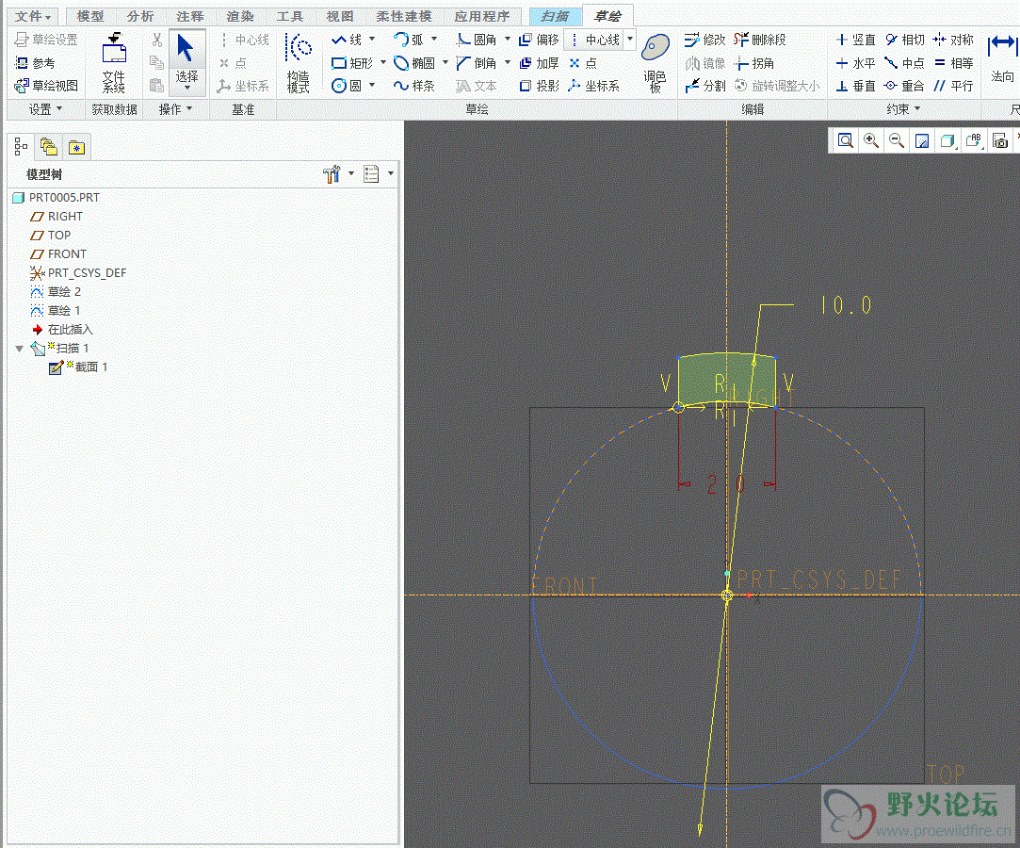Click the 修改 modify tool
The width and height of the screenshot is (1020, 848).
(705, 40)
